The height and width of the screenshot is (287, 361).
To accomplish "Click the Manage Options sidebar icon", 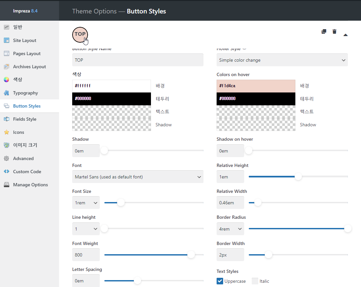I will [x=7, y=185].
